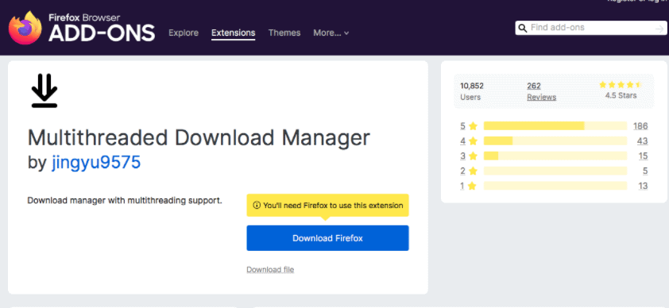Open author jingyu9575 profile link
The height and width of the screenshot is (308, 669).
tap(96, 163)
